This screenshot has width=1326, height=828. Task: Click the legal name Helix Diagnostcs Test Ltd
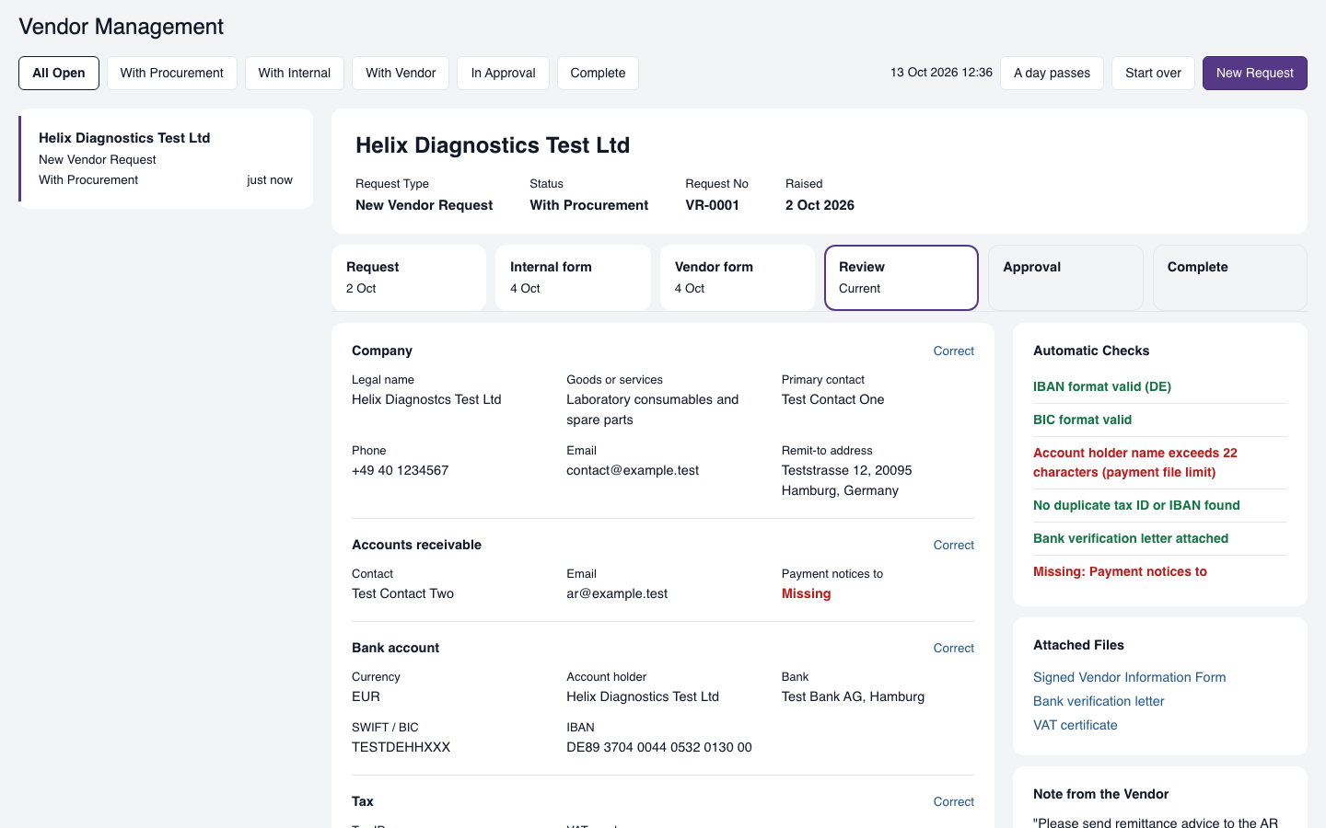pyautogui.click(x=426, y=399)
